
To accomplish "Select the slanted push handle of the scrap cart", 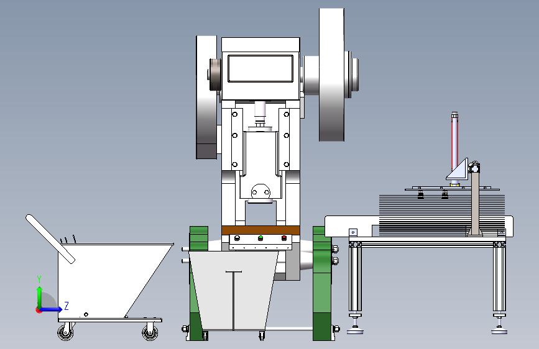I will [x=50, y=238].
